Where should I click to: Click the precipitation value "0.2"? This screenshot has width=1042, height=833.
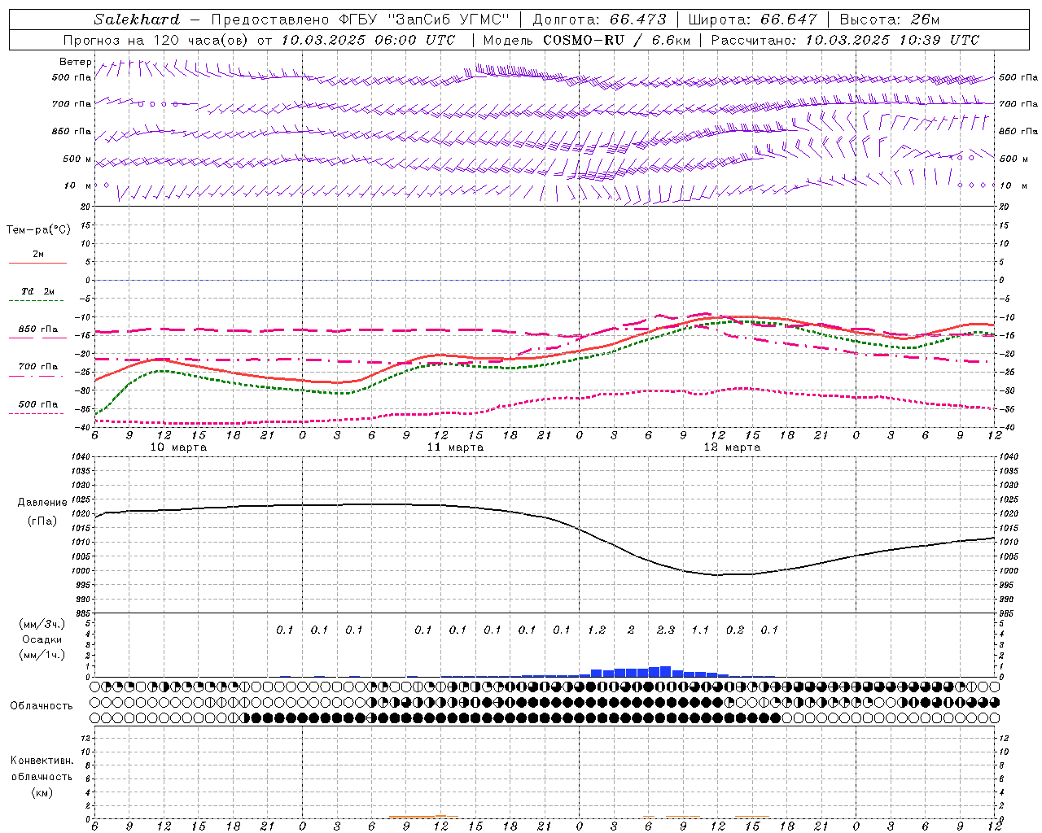pyautogui.click(x=735, y=630)
